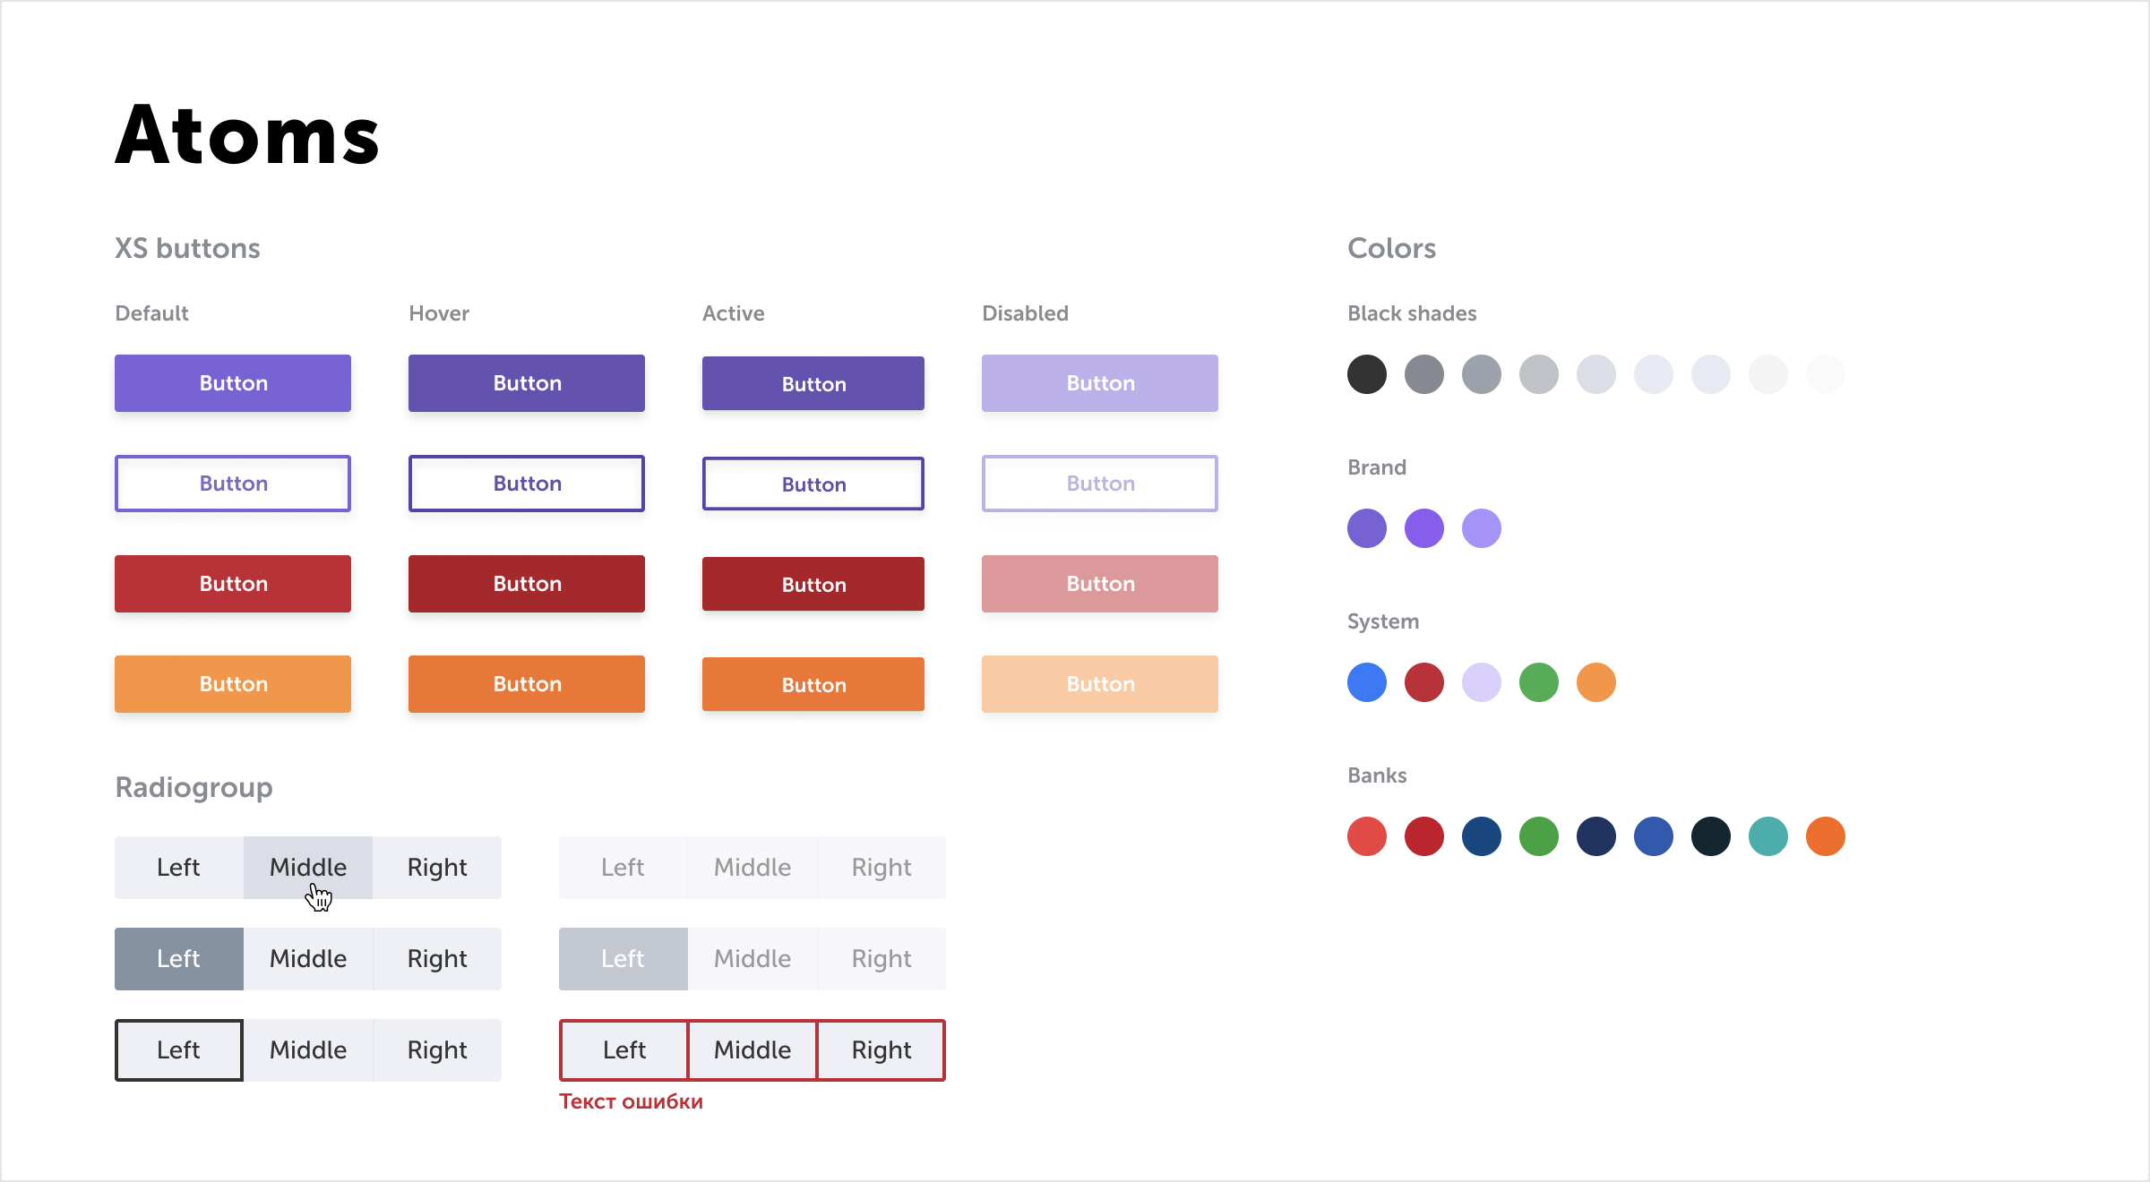Click the default purple XS Button

tap(233, 383)
